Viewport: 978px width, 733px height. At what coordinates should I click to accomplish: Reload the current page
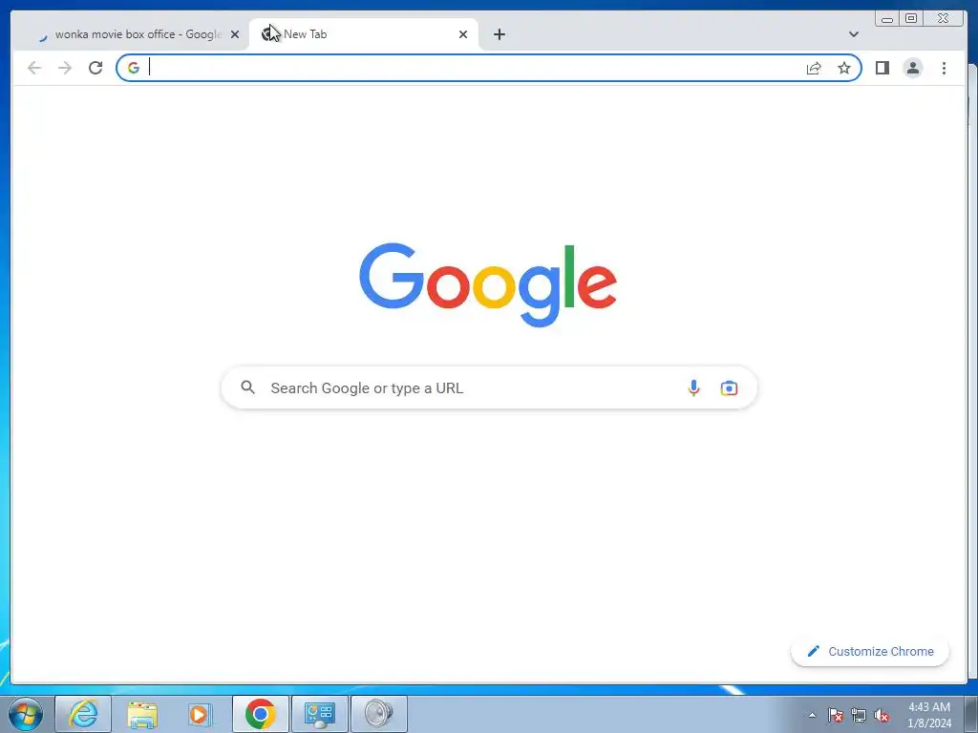(x=96, y=68)
